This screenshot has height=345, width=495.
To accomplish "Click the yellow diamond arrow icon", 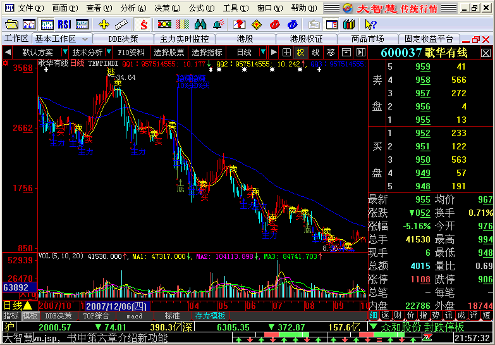I will click(x=257, y=24).
